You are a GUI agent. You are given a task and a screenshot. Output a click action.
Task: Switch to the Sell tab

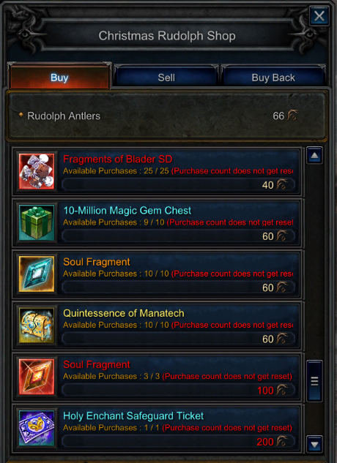point(166,78)
